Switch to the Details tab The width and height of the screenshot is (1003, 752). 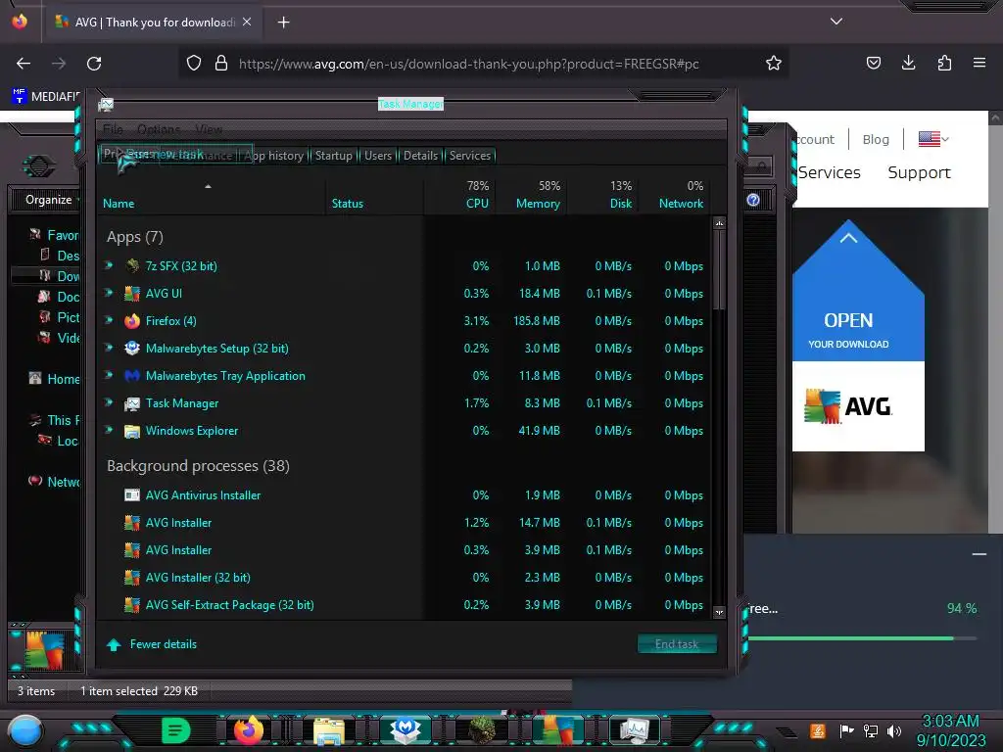[x=420, y=156]
